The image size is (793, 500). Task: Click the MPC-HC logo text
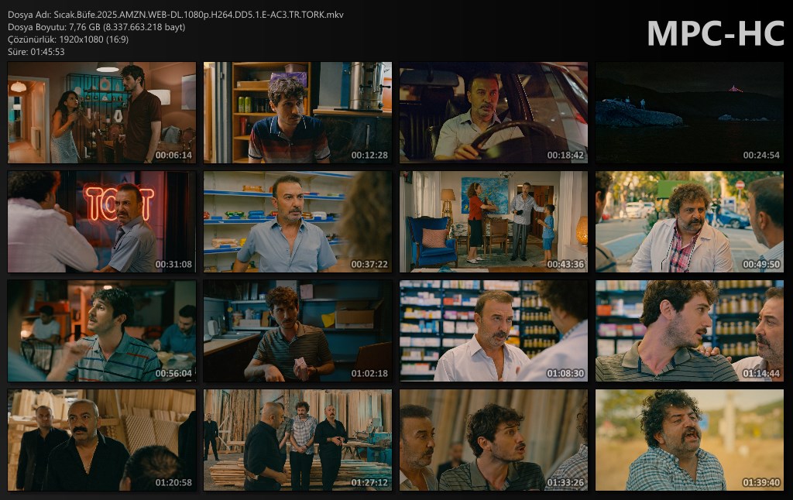(715, 33)
